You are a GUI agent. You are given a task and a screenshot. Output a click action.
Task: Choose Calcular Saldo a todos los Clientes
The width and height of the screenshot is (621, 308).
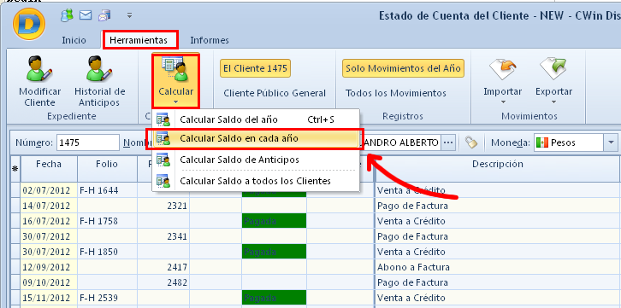pyautogui.click(x=256, y=181)
